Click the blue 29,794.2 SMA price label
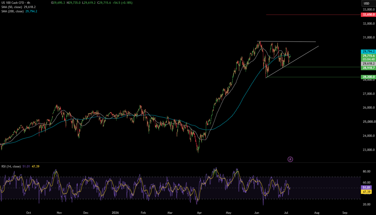Viewport: 376px width, 215px height. [368, 52]
